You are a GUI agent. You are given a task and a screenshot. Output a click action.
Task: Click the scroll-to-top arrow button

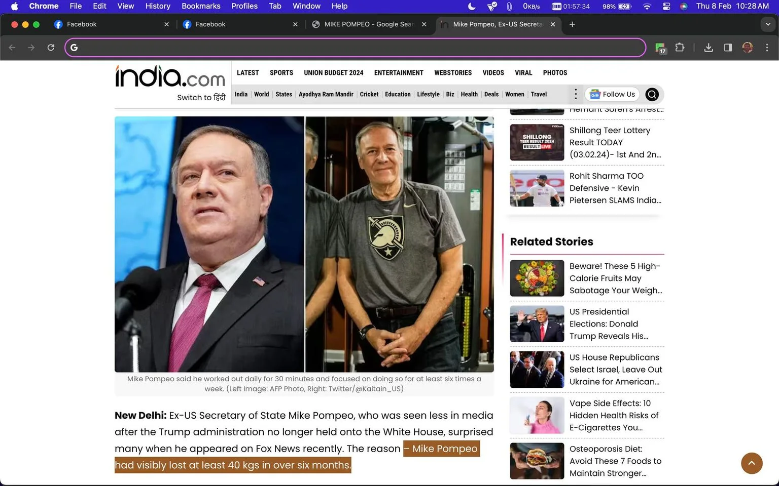coord(752,463)
